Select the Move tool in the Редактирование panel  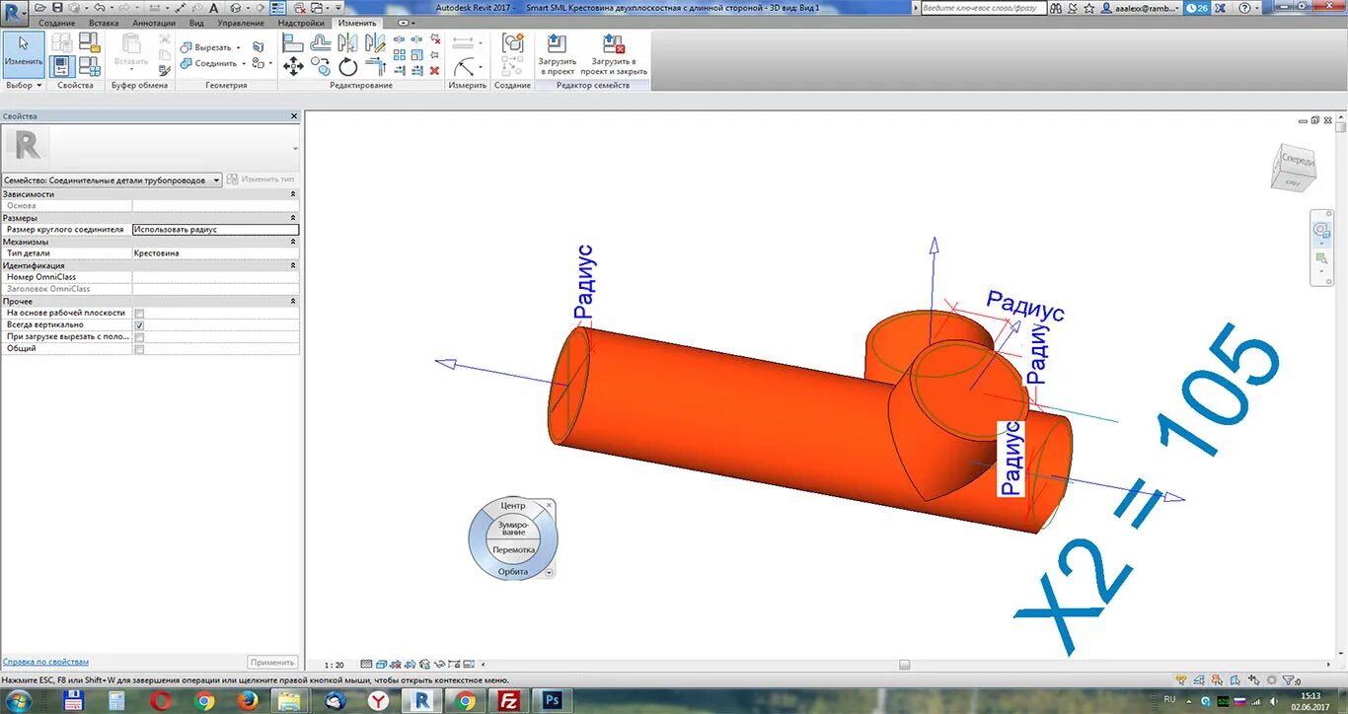[x=293, y=66]
